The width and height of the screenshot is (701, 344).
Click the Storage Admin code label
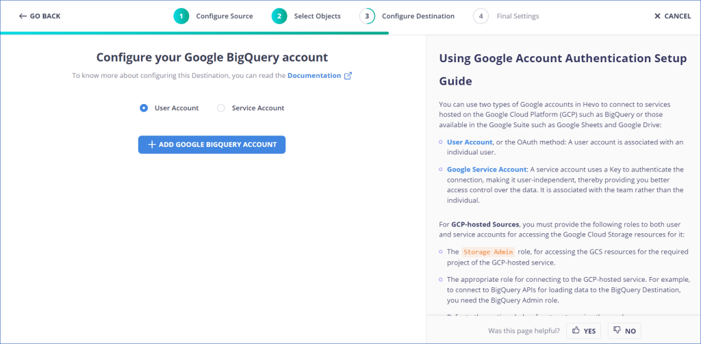pyautogui.click(x=488, y=252)
